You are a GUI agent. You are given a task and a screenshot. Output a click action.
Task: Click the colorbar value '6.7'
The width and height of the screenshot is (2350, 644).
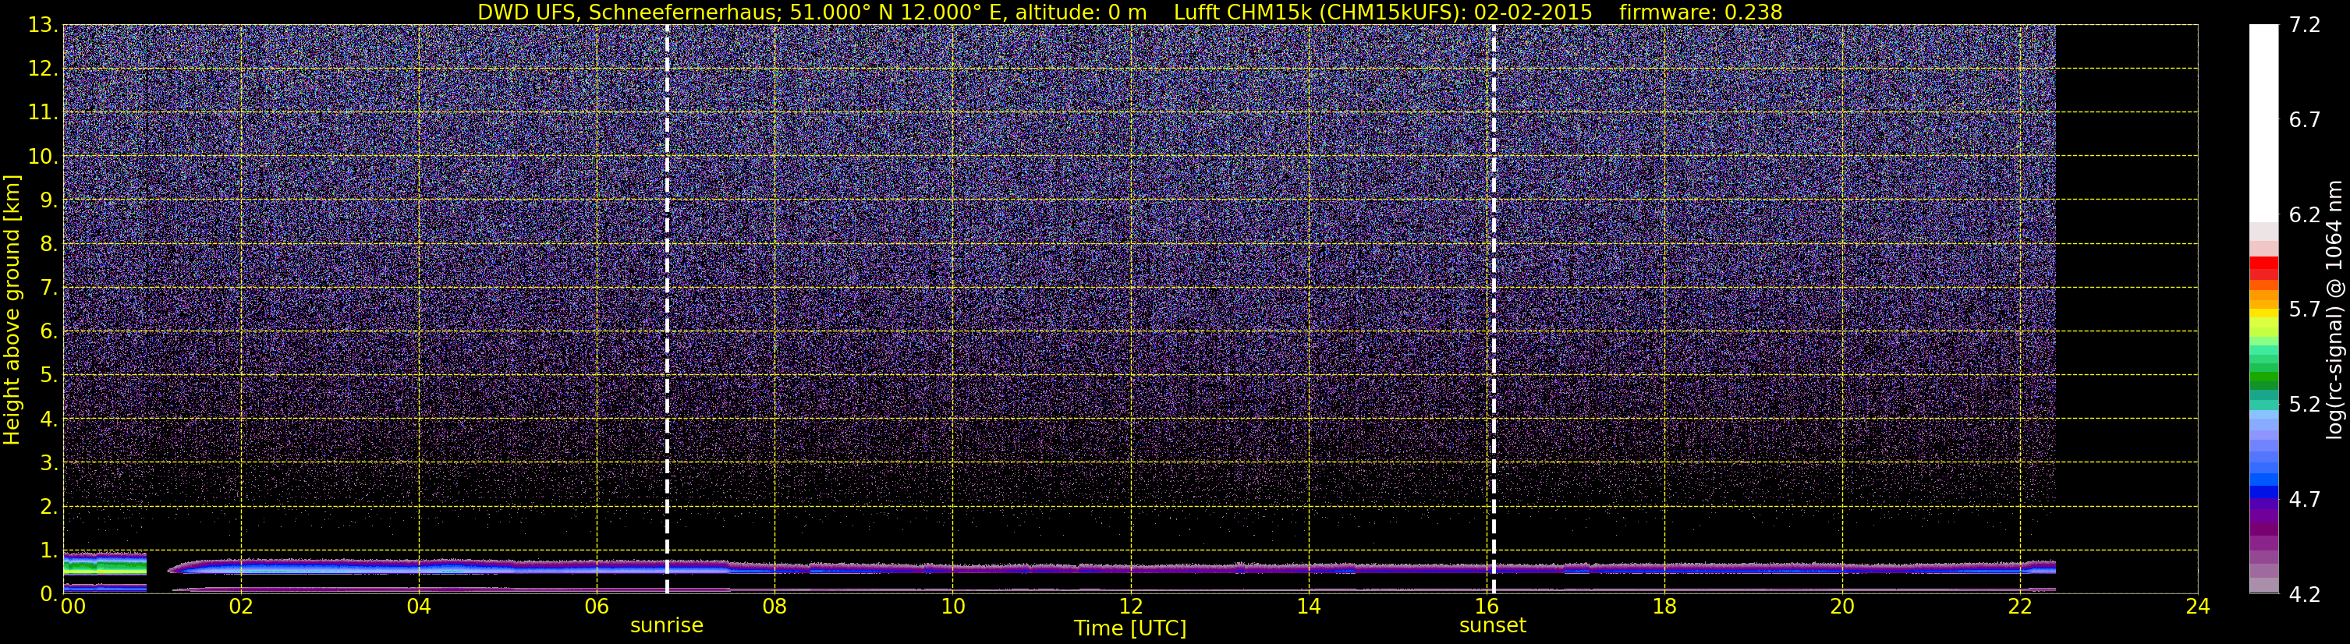pos(2305,120)
